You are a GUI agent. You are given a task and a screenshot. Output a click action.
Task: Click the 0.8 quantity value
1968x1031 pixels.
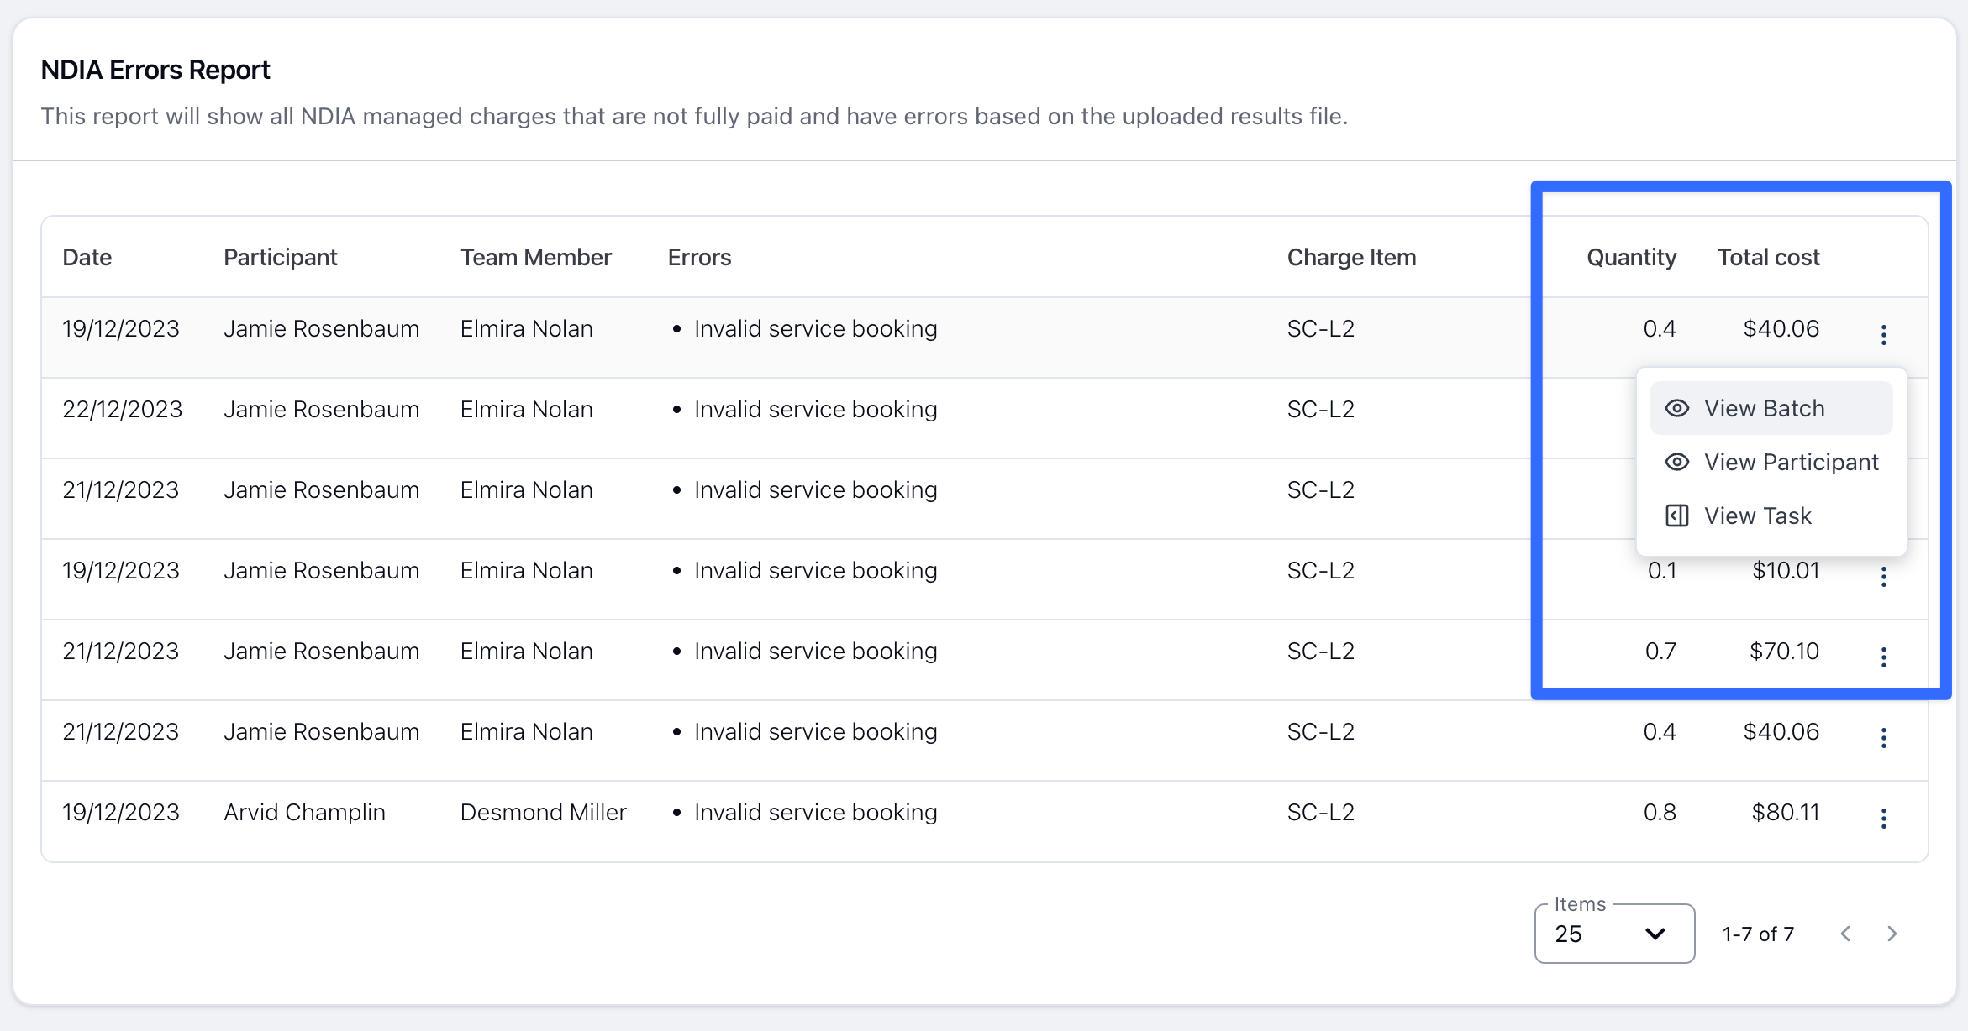click(x=1660, y=812)
